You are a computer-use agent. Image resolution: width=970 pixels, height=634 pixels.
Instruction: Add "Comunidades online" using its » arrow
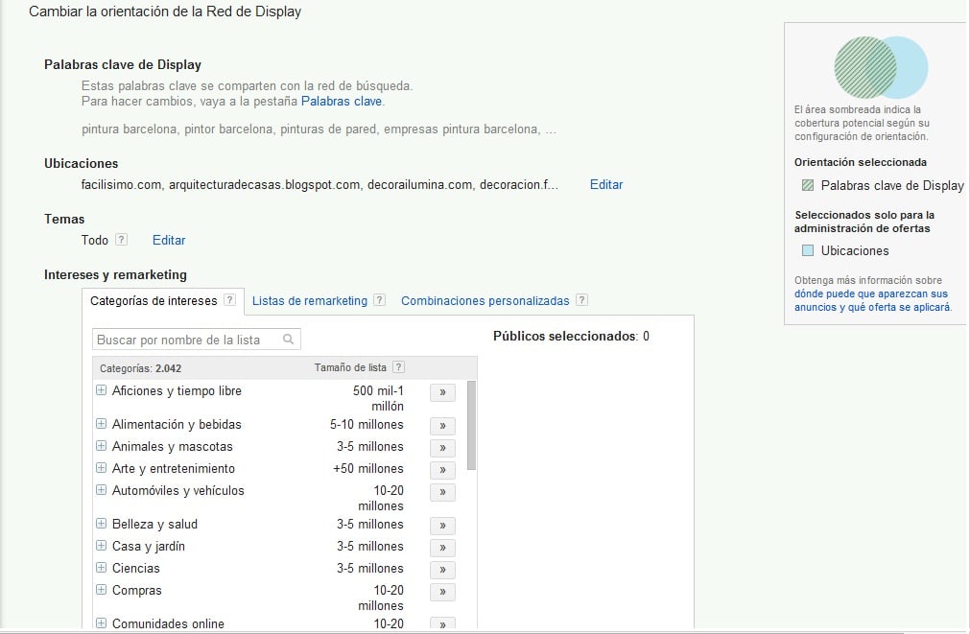click(x=441, y=624)
